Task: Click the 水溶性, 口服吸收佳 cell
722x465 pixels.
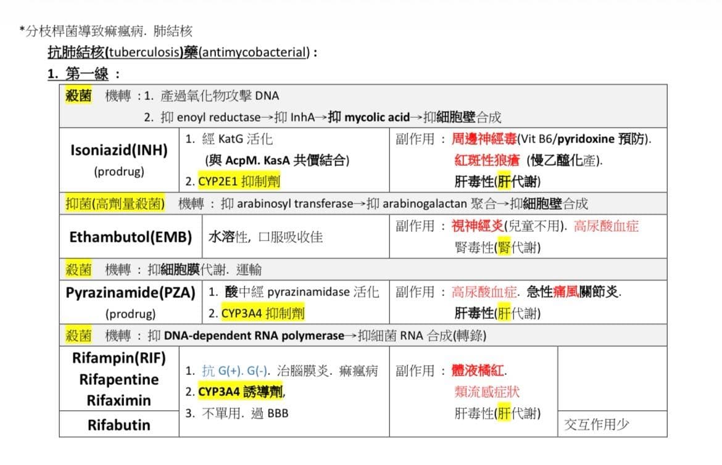Action: coord(296,237)
